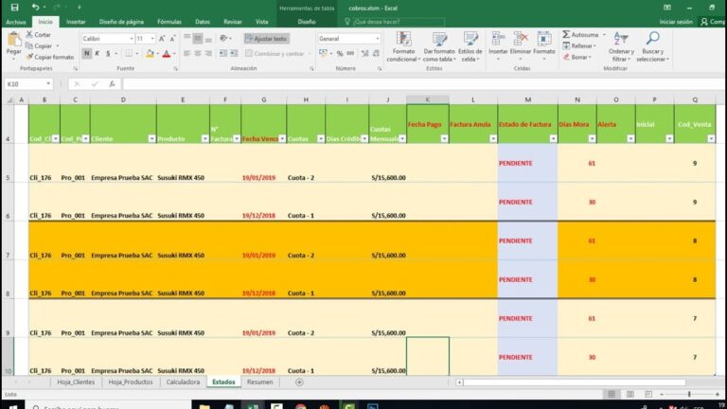Click the horizontal scrollbar track
The width and height of the screenshot is (727, 409).
point(575,382)
